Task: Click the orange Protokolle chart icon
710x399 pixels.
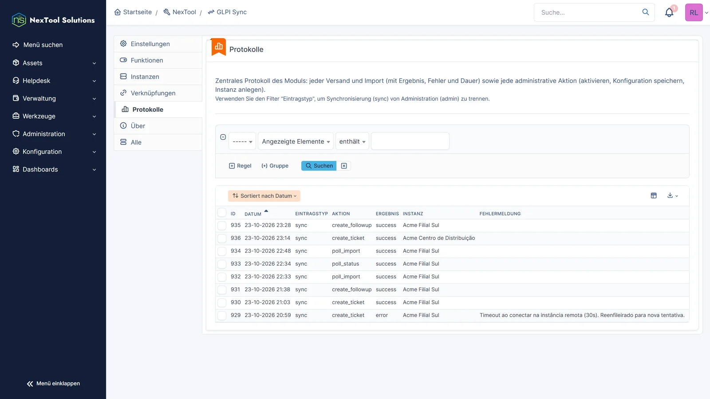Action: pyautogui.click(x=219, y=47)
